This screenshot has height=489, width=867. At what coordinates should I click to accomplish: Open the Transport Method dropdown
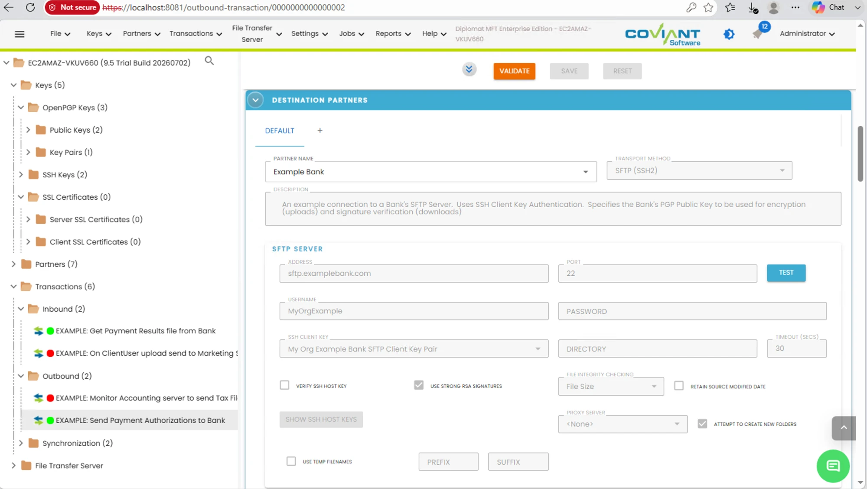pos(699,170)
